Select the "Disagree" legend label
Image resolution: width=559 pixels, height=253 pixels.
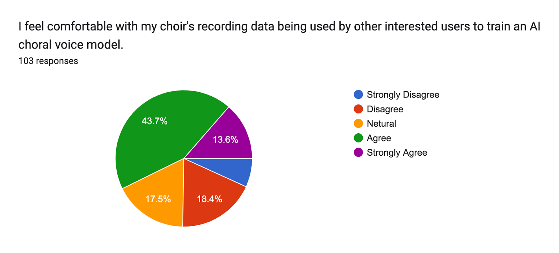click(385, 109)
